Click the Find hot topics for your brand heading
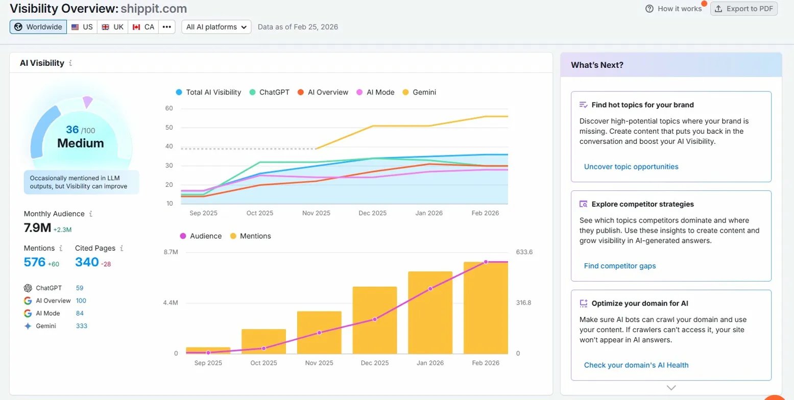This screenshot has height=400, width=794. pyautogui.click(x=642, y=105)
